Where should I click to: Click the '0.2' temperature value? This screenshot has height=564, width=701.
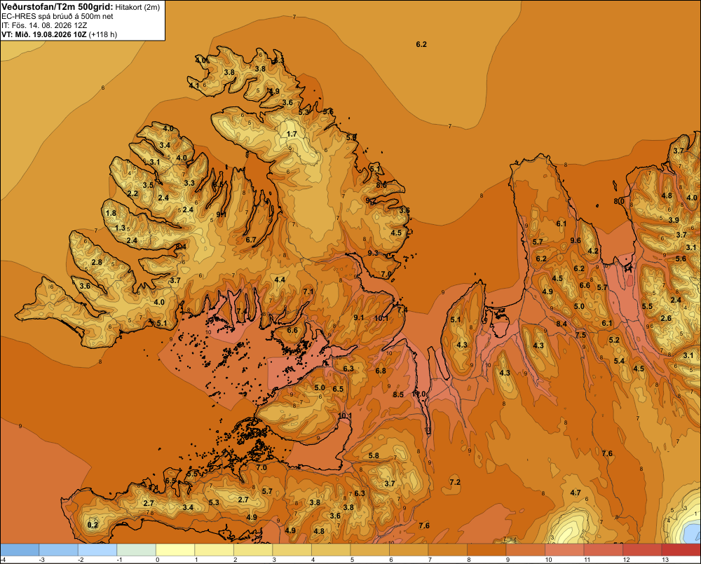tap(93, 525)
